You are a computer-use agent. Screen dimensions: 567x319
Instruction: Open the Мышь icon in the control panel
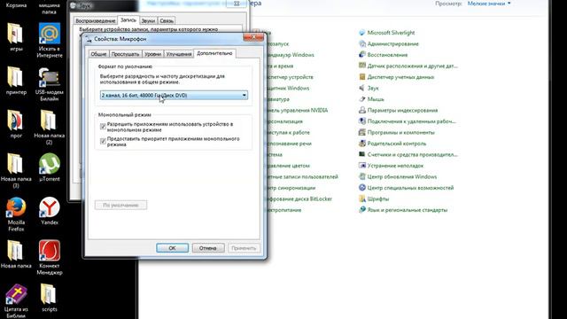click(362, 99)
